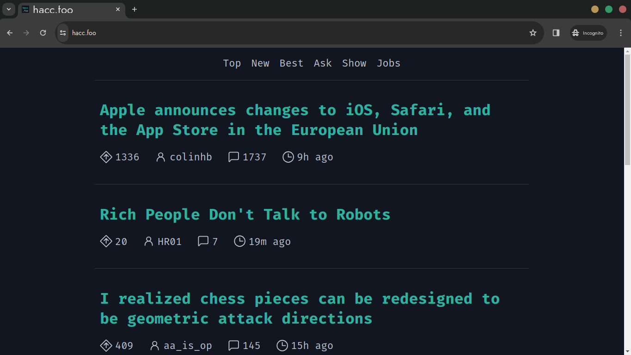View the colinhb username
The image size is (631, 355).
[x=191, y=157]
